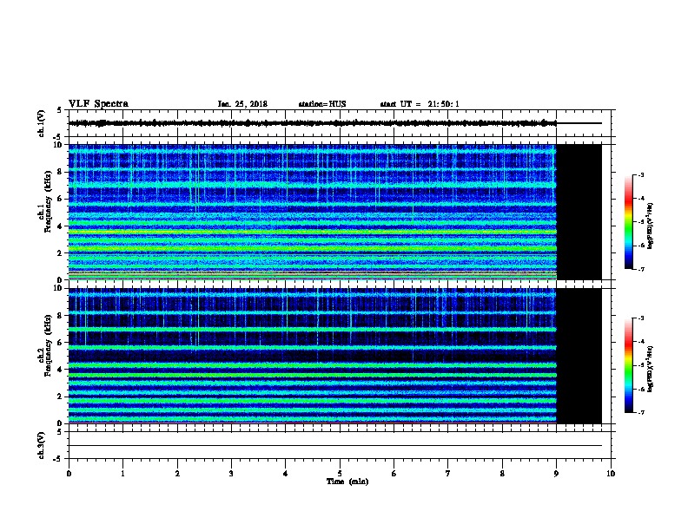
Task: Click time-axis tick label "6"
Action: (394, 474)
